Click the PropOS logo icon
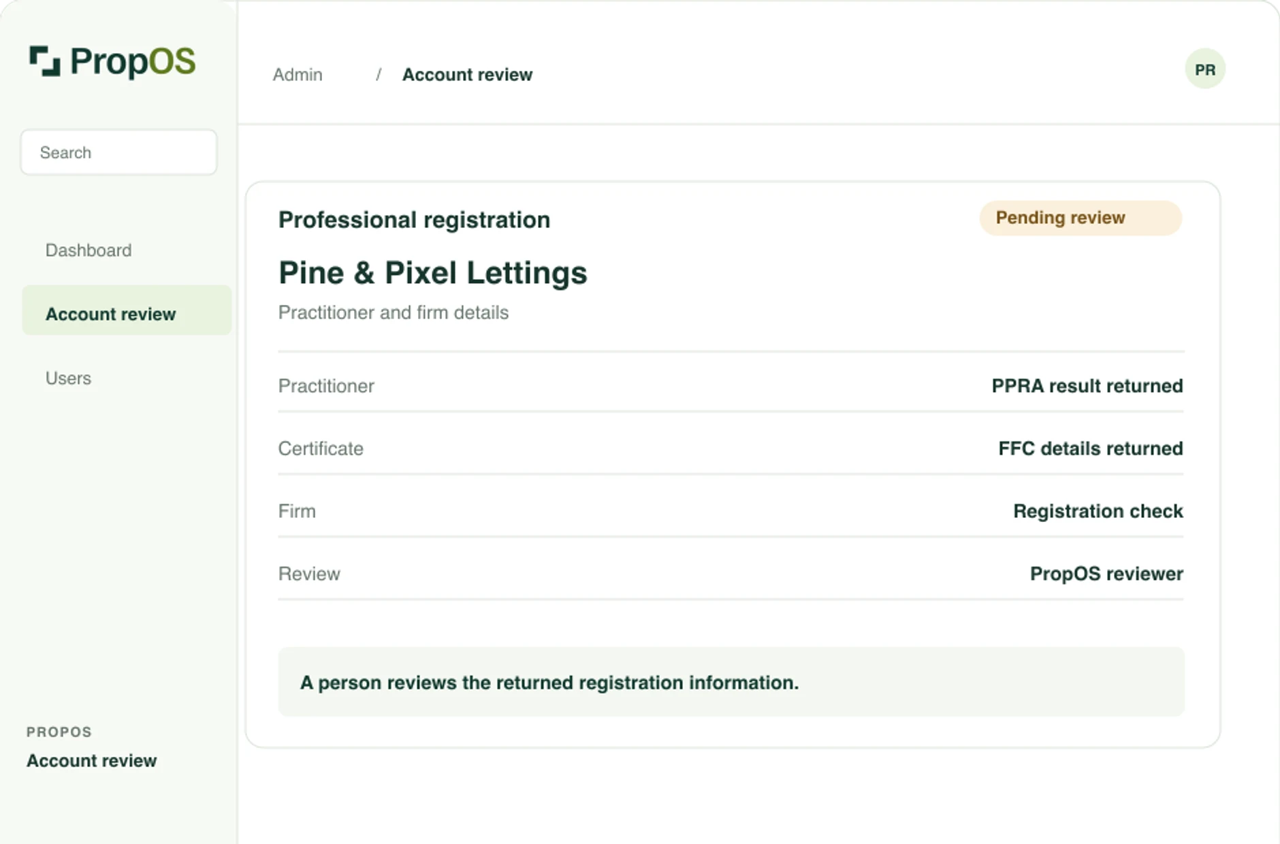 coord(45,61)
